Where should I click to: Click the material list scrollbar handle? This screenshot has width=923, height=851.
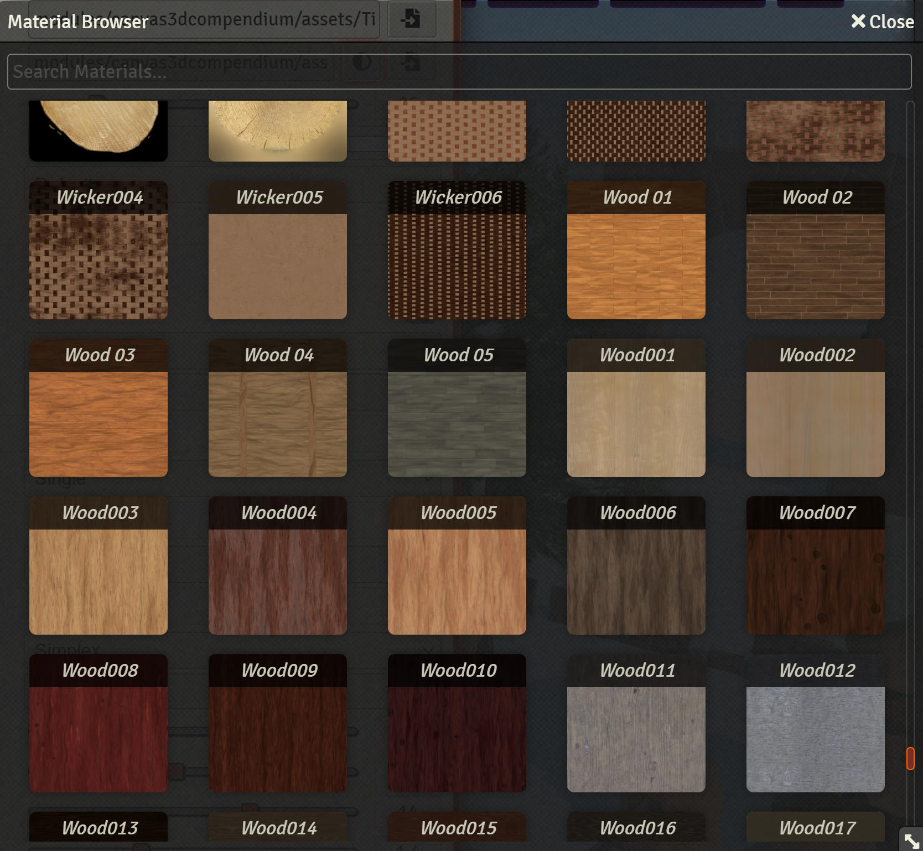click(x=910, y=758)
